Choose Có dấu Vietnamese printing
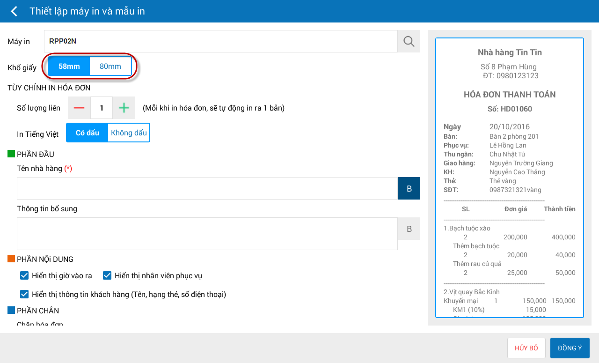Viewport: 599px width, 363px height. [88, 133]
